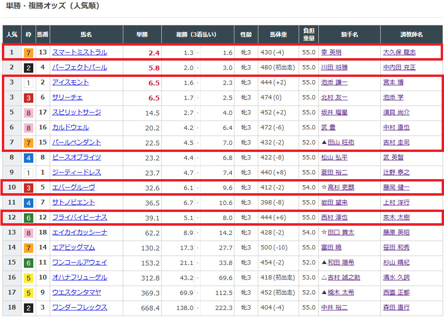Click horse name アイスモント
The image size is (444, 317).
coord(70,83)
